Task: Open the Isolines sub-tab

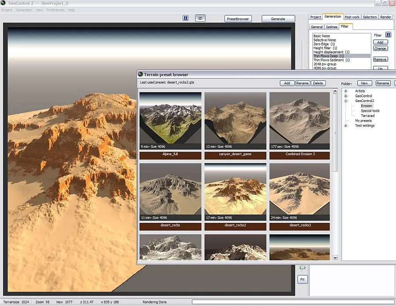Action: click(x=332, y=26)
